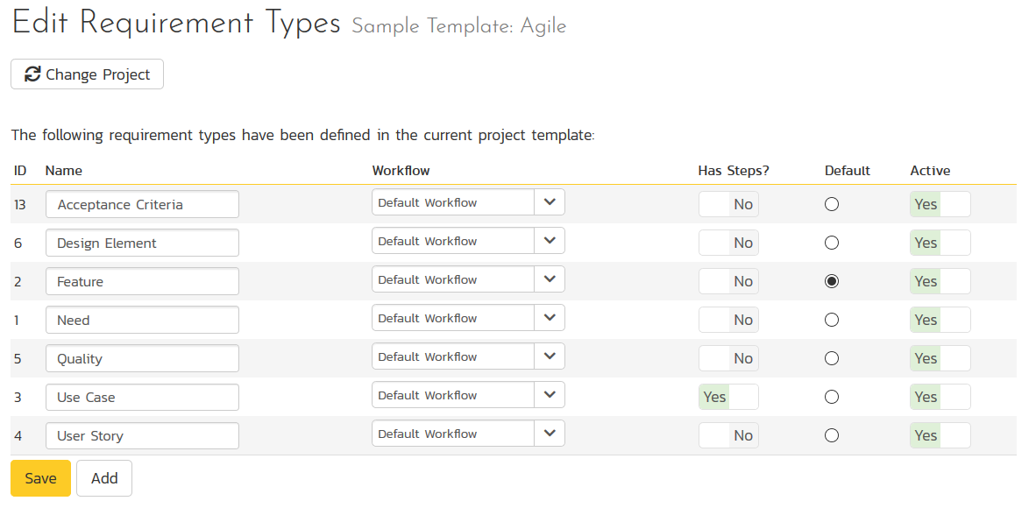Click the Feature name text field
Screen dimensions: 1036x508
pyautogui.click(x=142, y=281)
